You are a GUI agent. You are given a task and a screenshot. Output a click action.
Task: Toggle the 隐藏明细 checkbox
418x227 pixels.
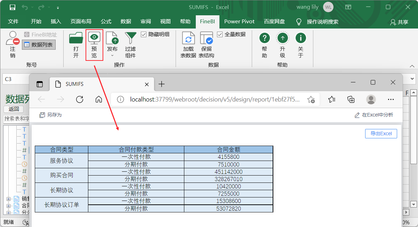pyautogui.click(x=144, y=34)
